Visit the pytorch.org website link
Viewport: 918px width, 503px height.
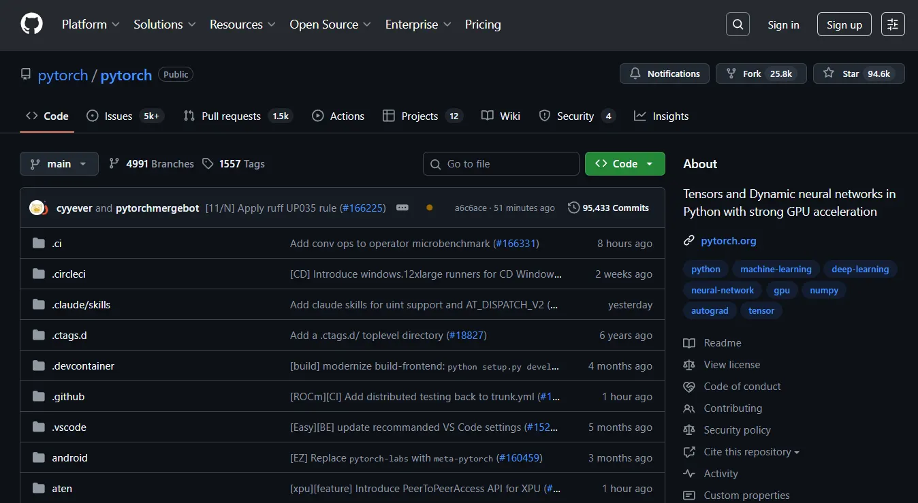[729, 241]
